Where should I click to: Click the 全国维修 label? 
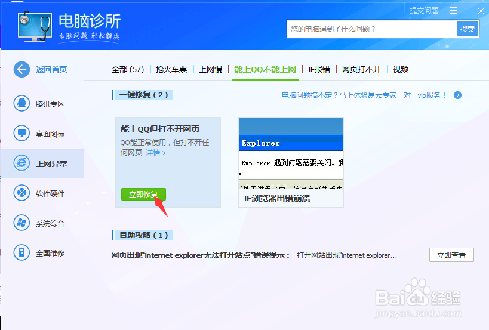tap(50, 253)
